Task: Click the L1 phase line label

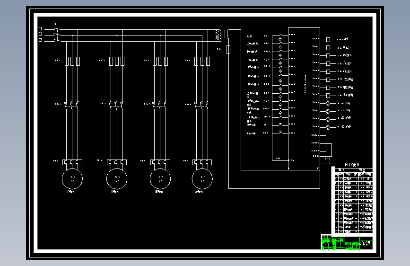Action: (x=41, y=28)
